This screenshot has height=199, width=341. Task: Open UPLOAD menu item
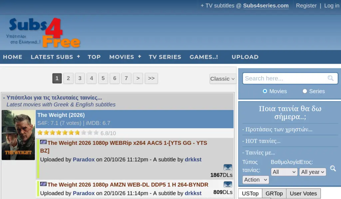(245, 57)
